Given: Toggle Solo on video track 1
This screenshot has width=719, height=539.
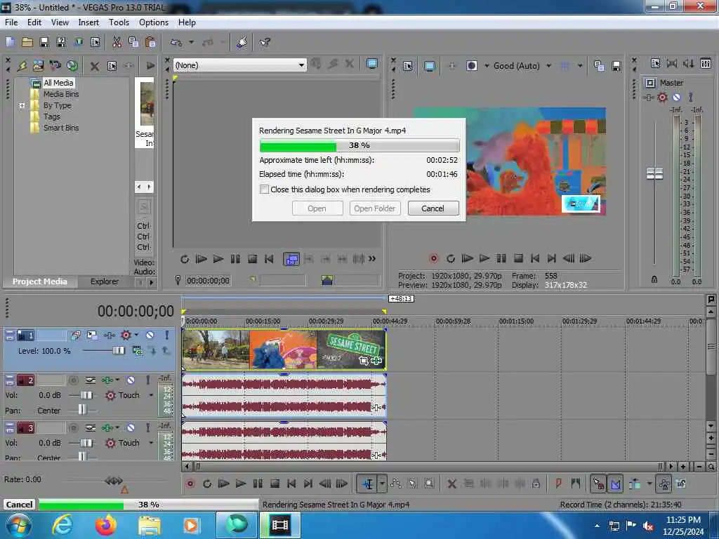Looking at the screenshot, I should click(166, 335).
